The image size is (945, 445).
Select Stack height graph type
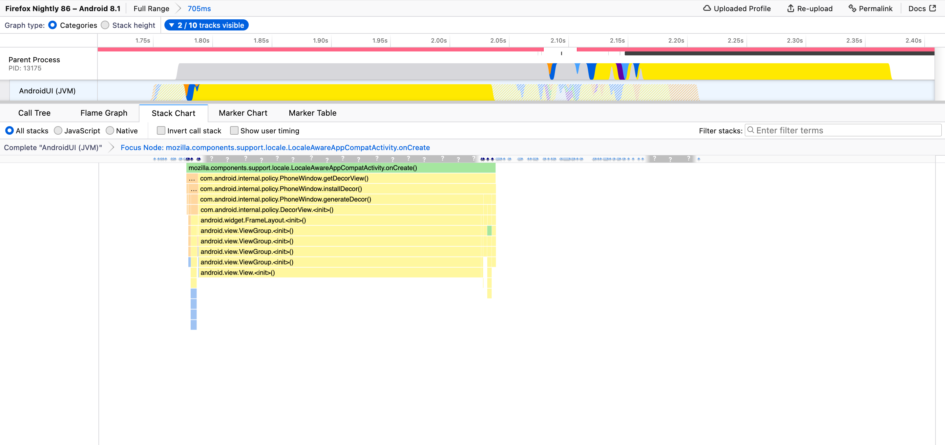105,25
